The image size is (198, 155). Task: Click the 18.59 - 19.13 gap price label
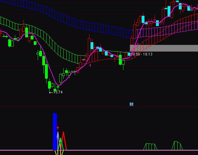pyautogui.click(x=142, y=54)
